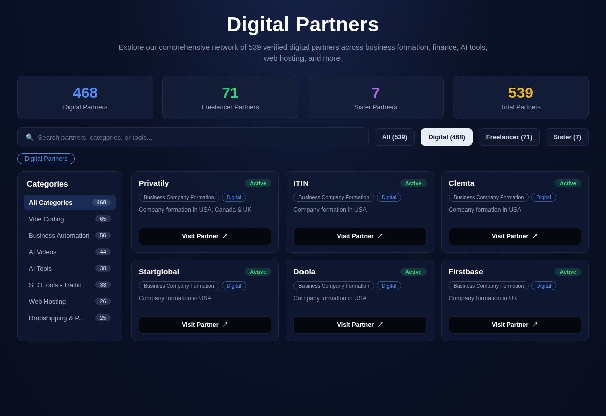Click the 539 Total Partners stat card
This screenshot has height=416, width=606.
click(521, 98)
